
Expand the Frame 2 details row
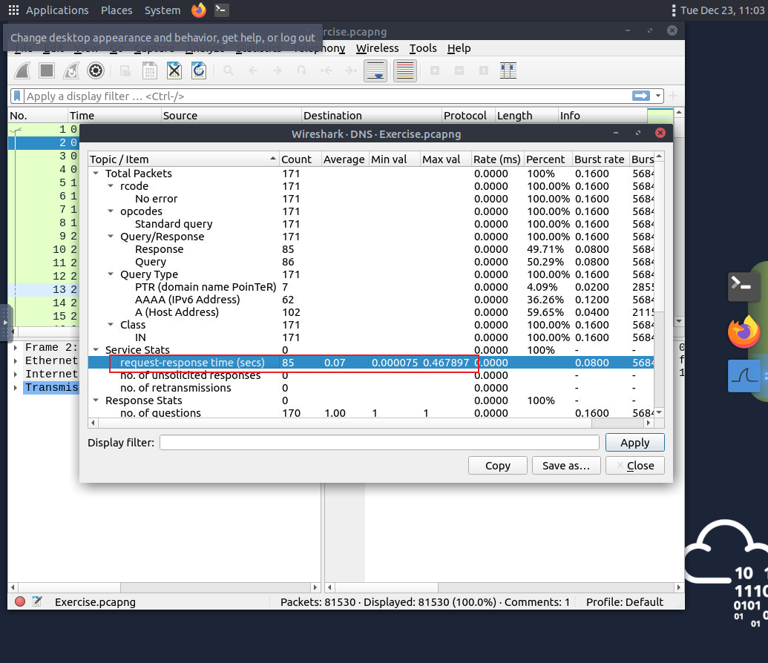point(15,348)
